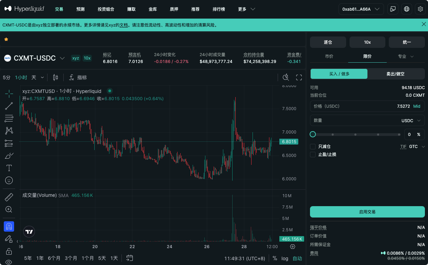This screenshot has width=428, height=265.
Task: Select the ruler measure tool
Action: click(x=9, y=197)
